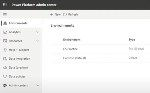
Task: Click the Help + support headset icon
Action: click(x=5, y=50)
